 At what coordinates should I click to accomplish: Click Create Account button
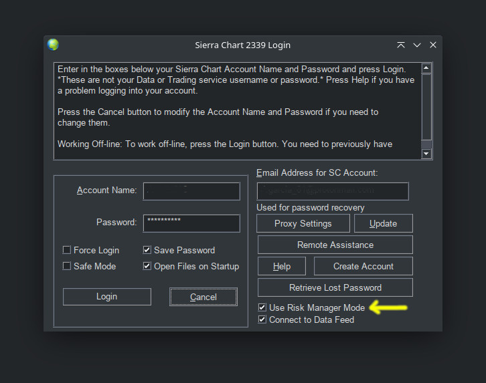pos(363,266)
